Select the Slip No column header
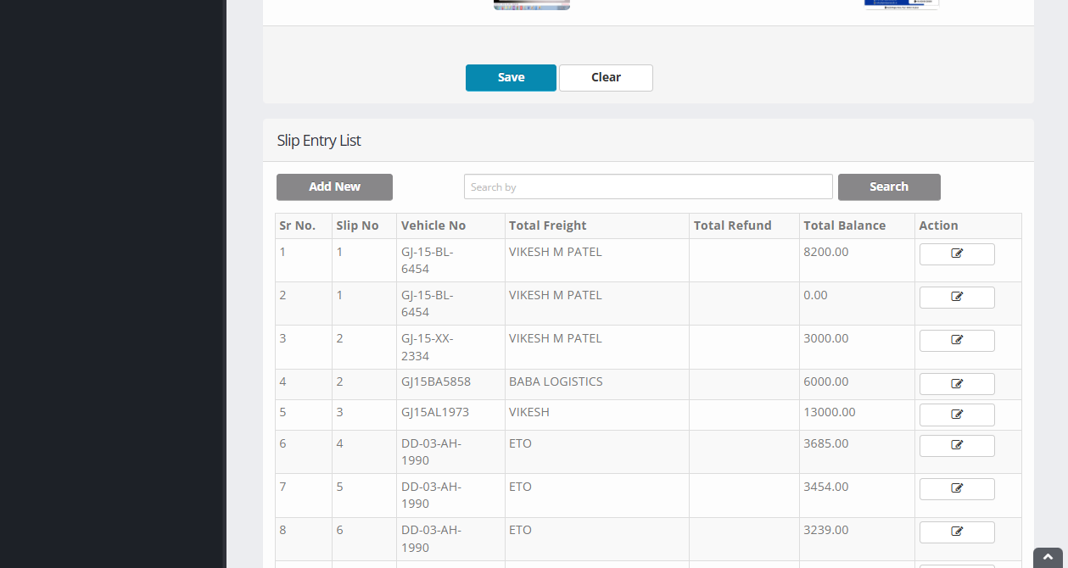Viewport: 1068px width, 568px height. 357,226
